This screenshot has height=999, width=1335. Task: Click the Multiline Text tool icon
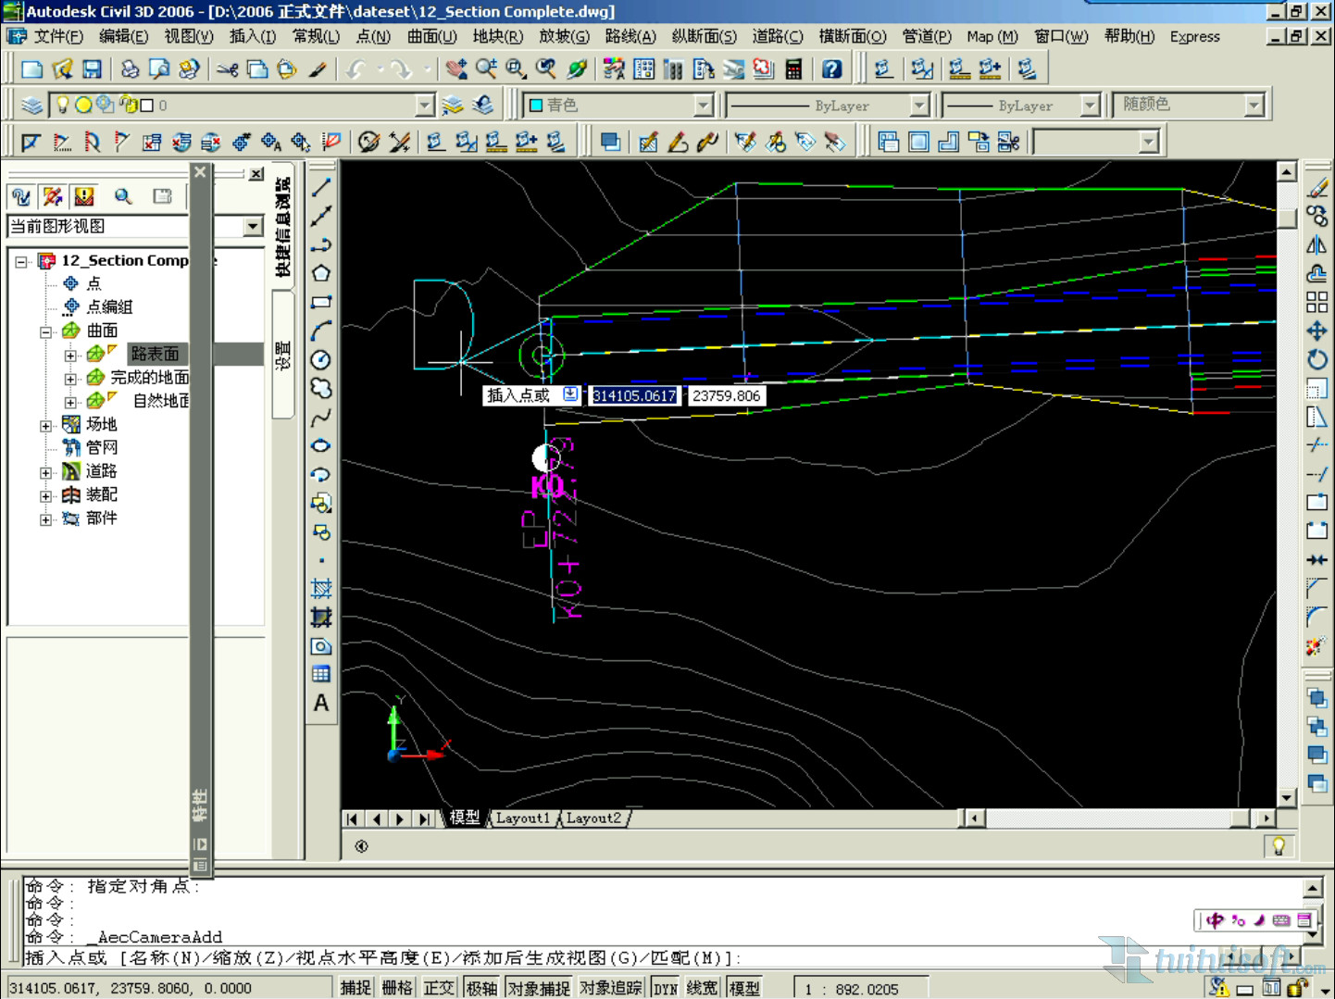(321, 703)
